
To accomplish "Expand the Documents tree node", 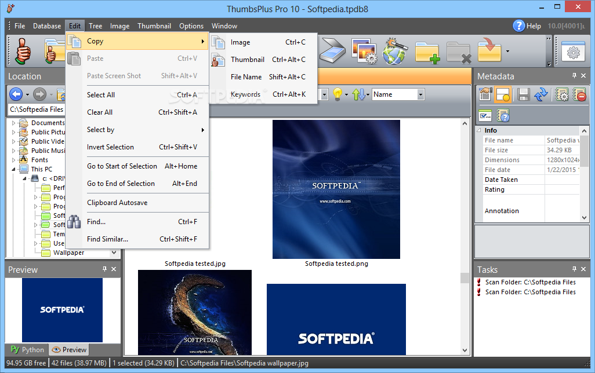I will pyautogui.click(x=14, y=123).
